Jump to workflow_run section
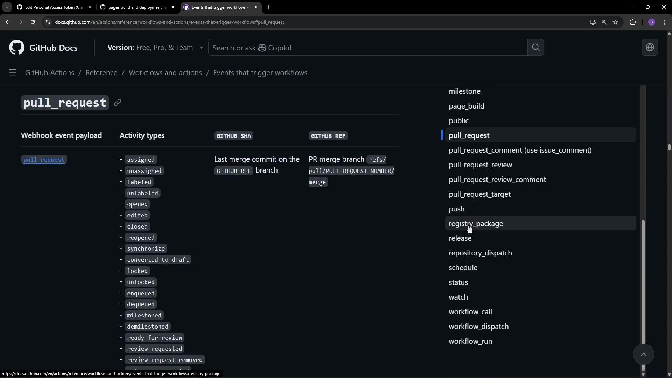672x378 pixels. [x=470, y=341]
